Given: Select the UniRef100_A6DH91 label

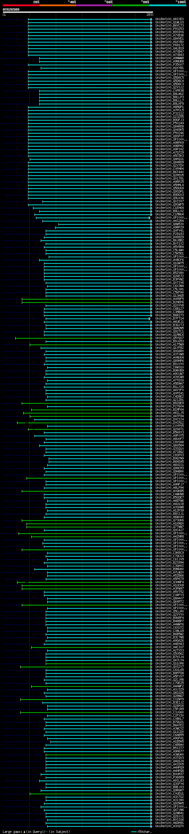Looking at the screenshot, I should click(170, 823).
